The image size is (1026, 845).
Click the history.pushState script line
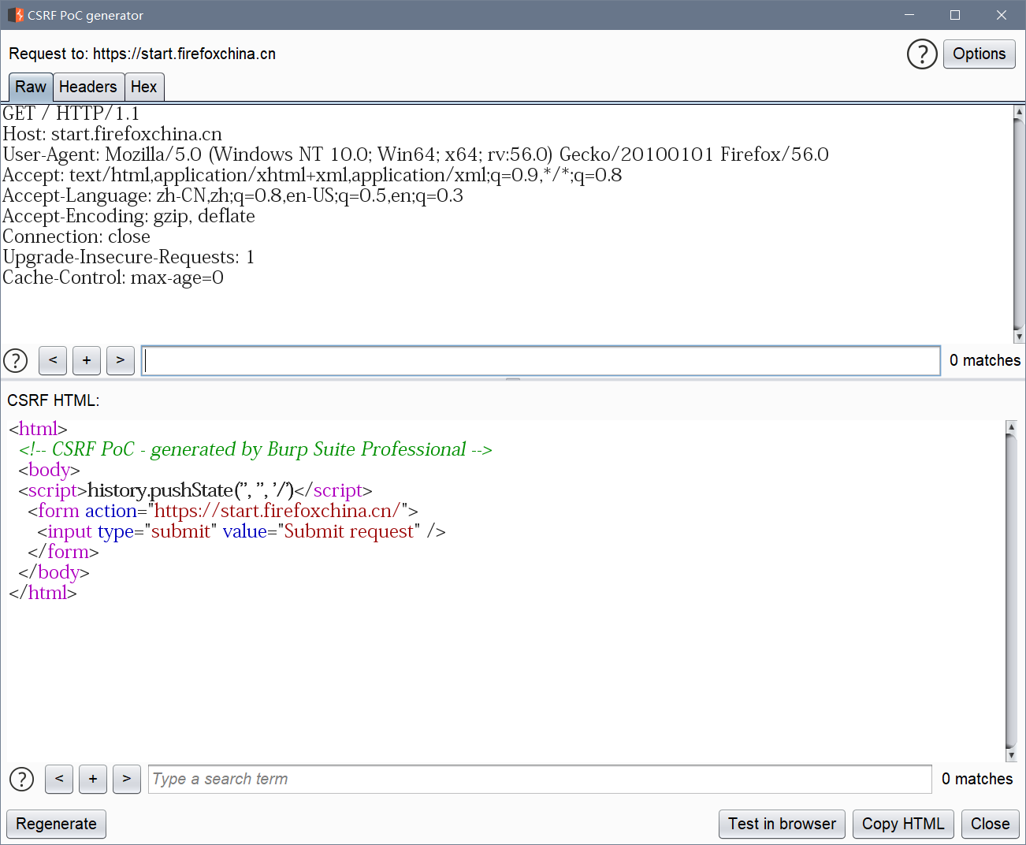click(x=195, y=490)
